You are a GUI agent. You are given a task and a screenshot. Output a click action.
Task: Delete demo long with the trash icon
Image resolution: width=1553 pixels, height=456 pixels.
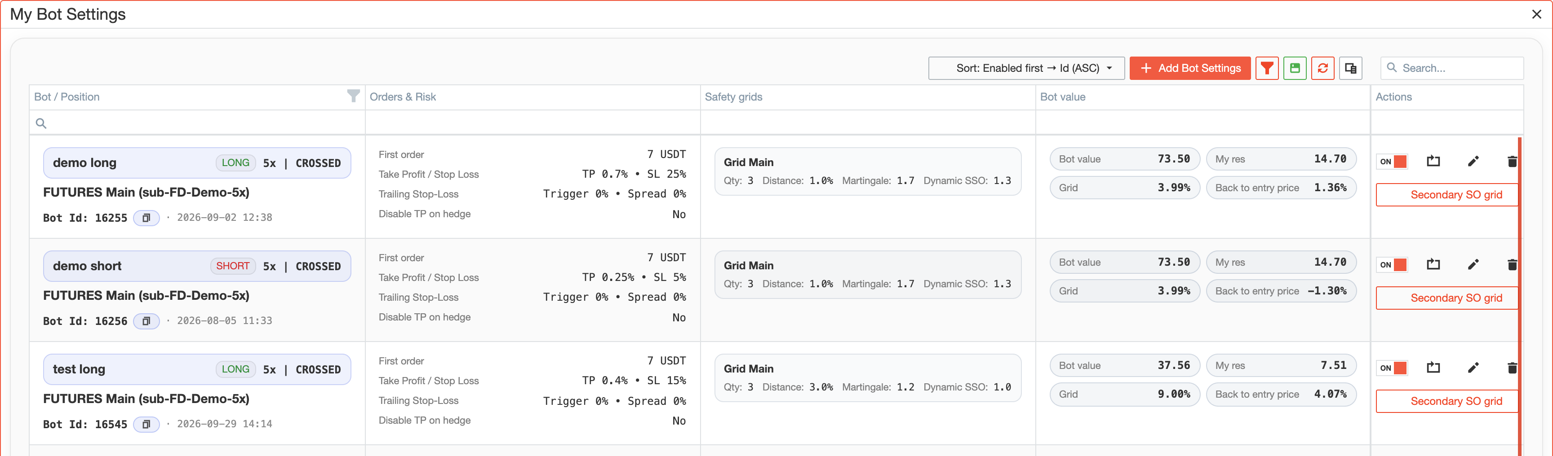(1511, 161)
